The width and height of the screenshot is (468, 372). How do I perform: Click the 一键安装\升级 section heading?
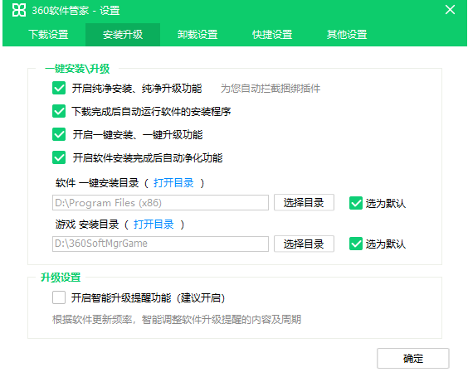(x=77, y=69)
